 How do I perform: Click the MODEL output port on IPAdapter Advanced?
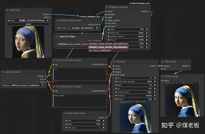[149, 11]
